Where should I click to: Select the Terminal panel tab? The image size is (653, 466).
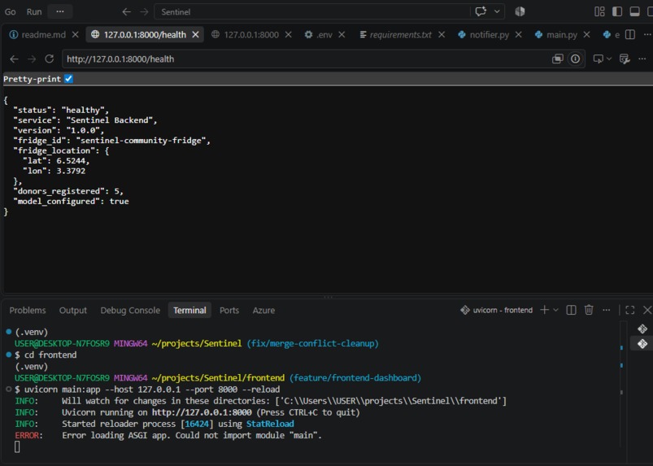click(189, 310)
